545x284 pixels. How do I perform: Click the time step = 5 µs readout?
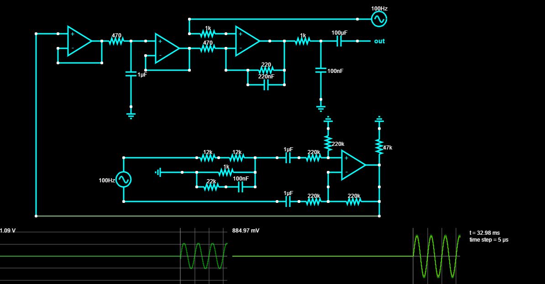(489, 240)
